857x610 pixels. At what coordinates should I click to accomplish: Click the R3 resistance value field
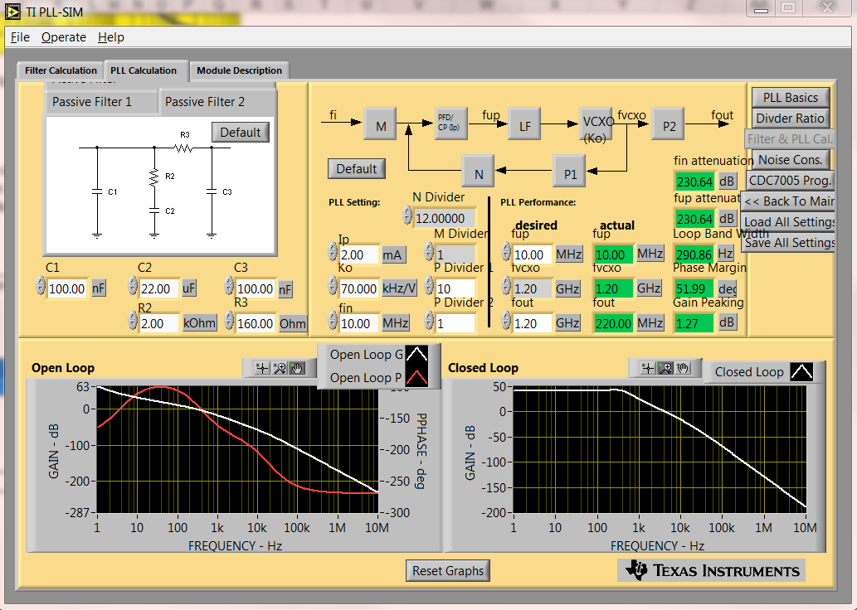point(255,323)
